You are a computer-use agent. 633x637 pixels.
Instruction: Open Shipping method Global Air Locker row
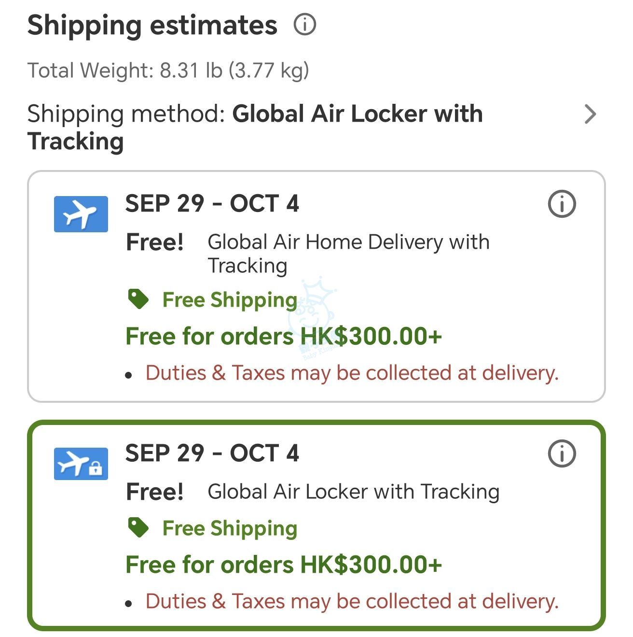(x=313, y=127)
